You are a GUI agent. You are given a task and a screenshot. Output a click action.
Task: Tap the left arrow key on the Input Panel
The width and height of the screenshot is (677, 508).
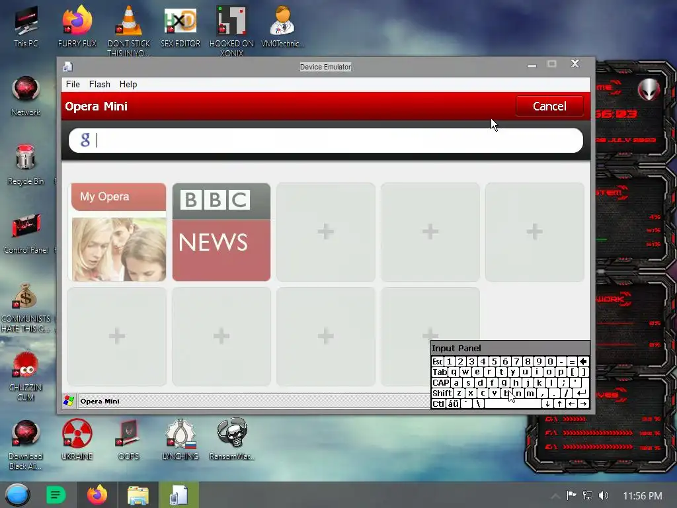point(571,403)
